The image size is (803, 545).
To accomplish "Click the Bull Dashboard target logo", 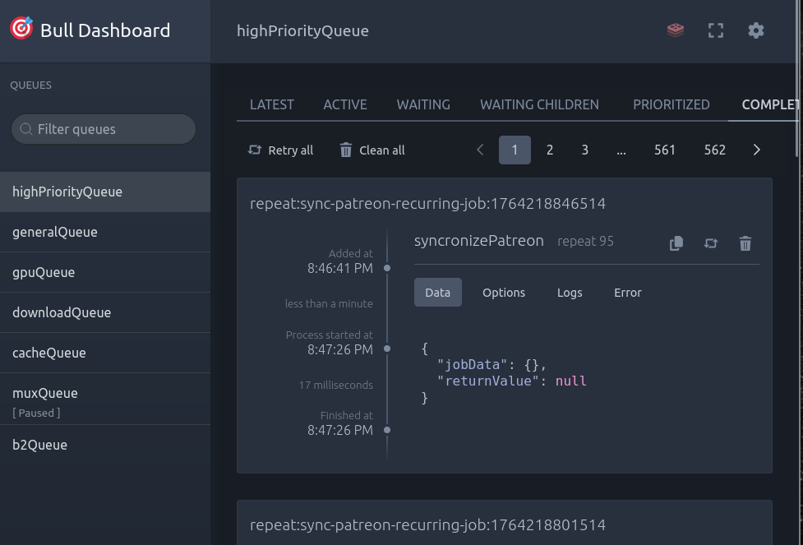I will point(21,29).
